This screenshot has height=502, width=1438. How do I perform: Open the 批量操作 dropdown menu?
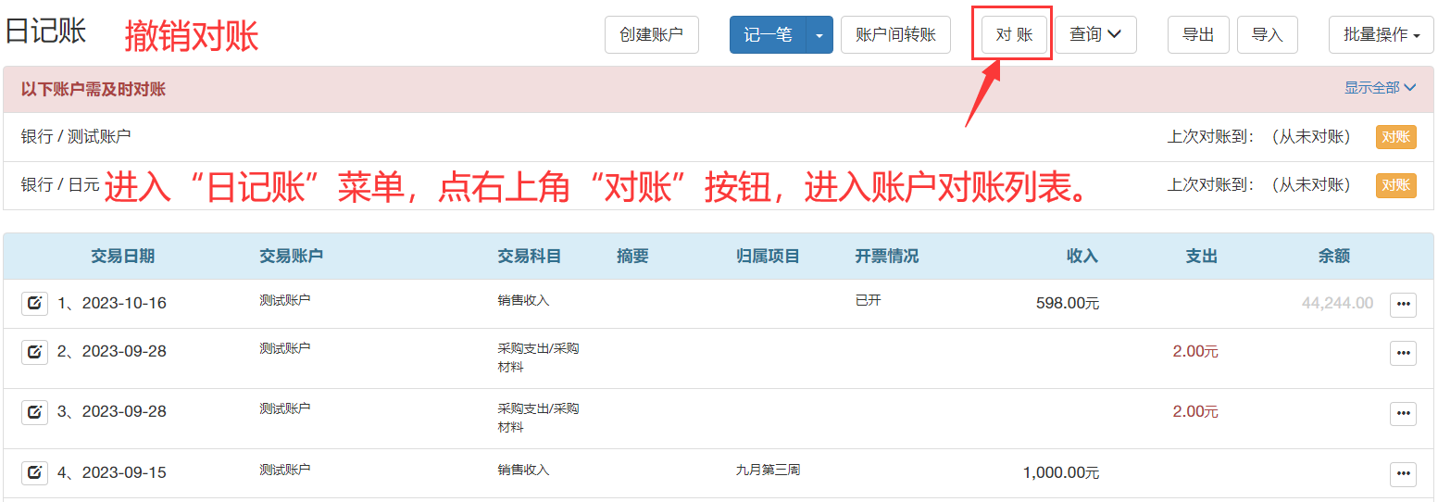pos(1381,35)
